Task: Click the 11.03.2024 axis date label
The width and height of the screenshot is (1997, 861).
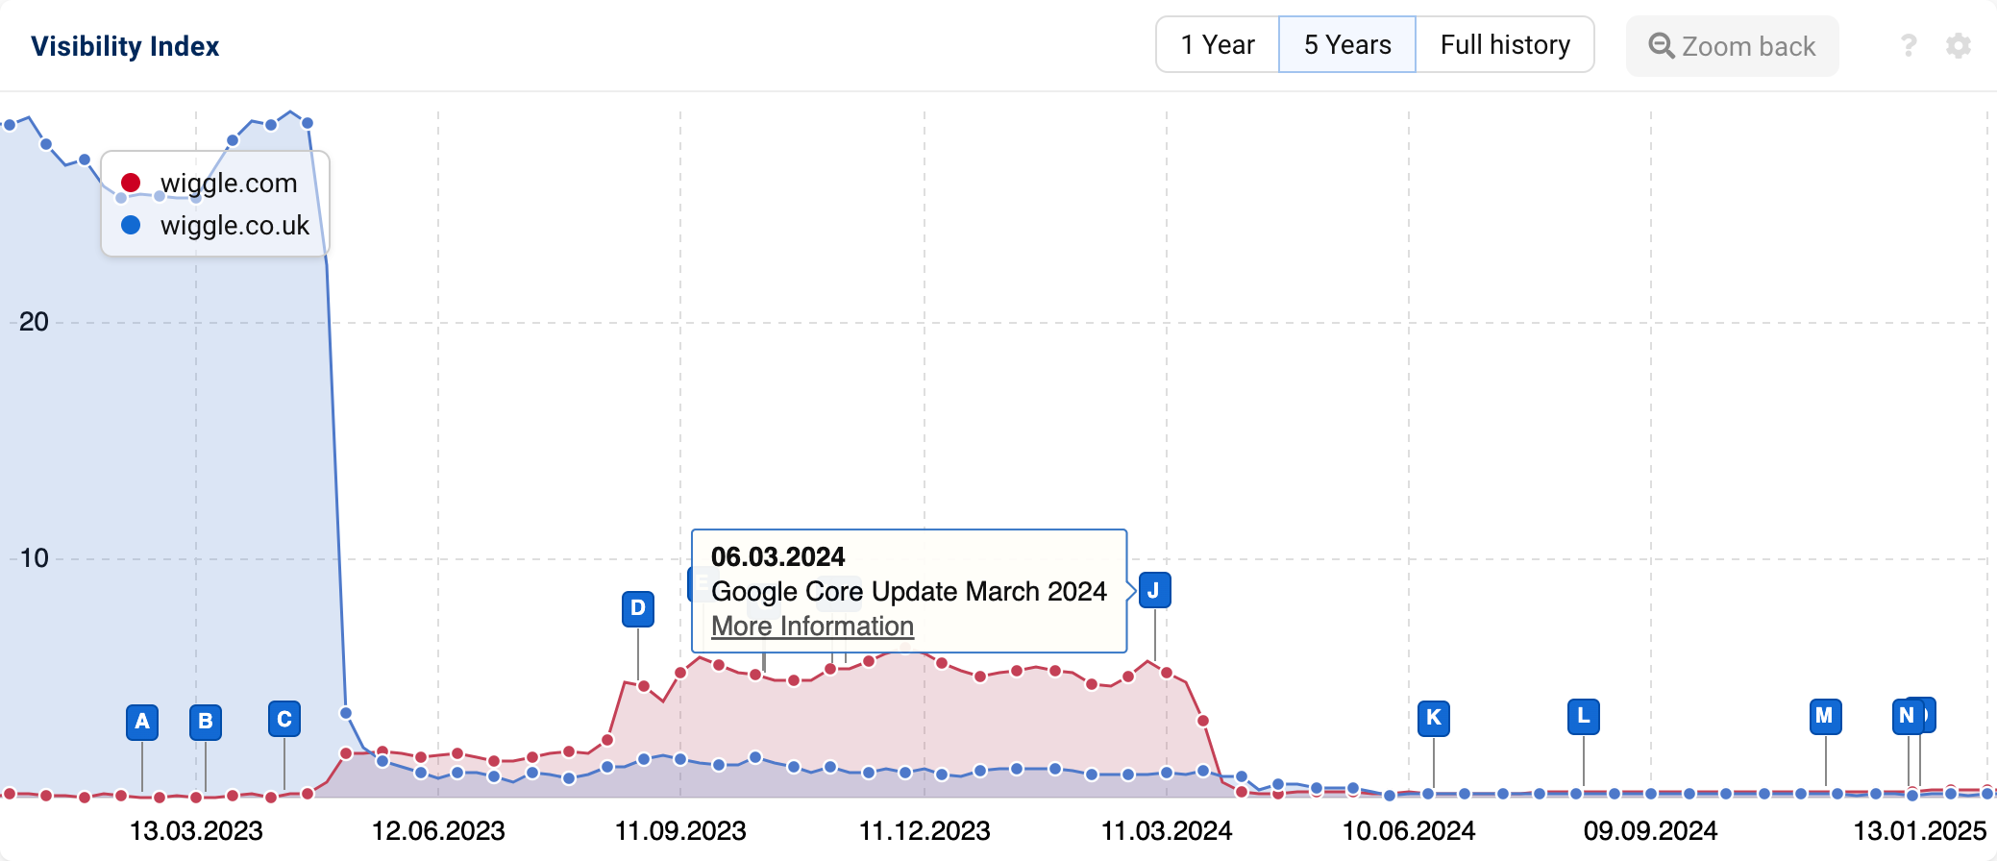Action: (1167, 830)
